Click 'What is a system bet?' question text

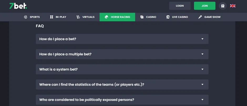[x=58, y=69]
